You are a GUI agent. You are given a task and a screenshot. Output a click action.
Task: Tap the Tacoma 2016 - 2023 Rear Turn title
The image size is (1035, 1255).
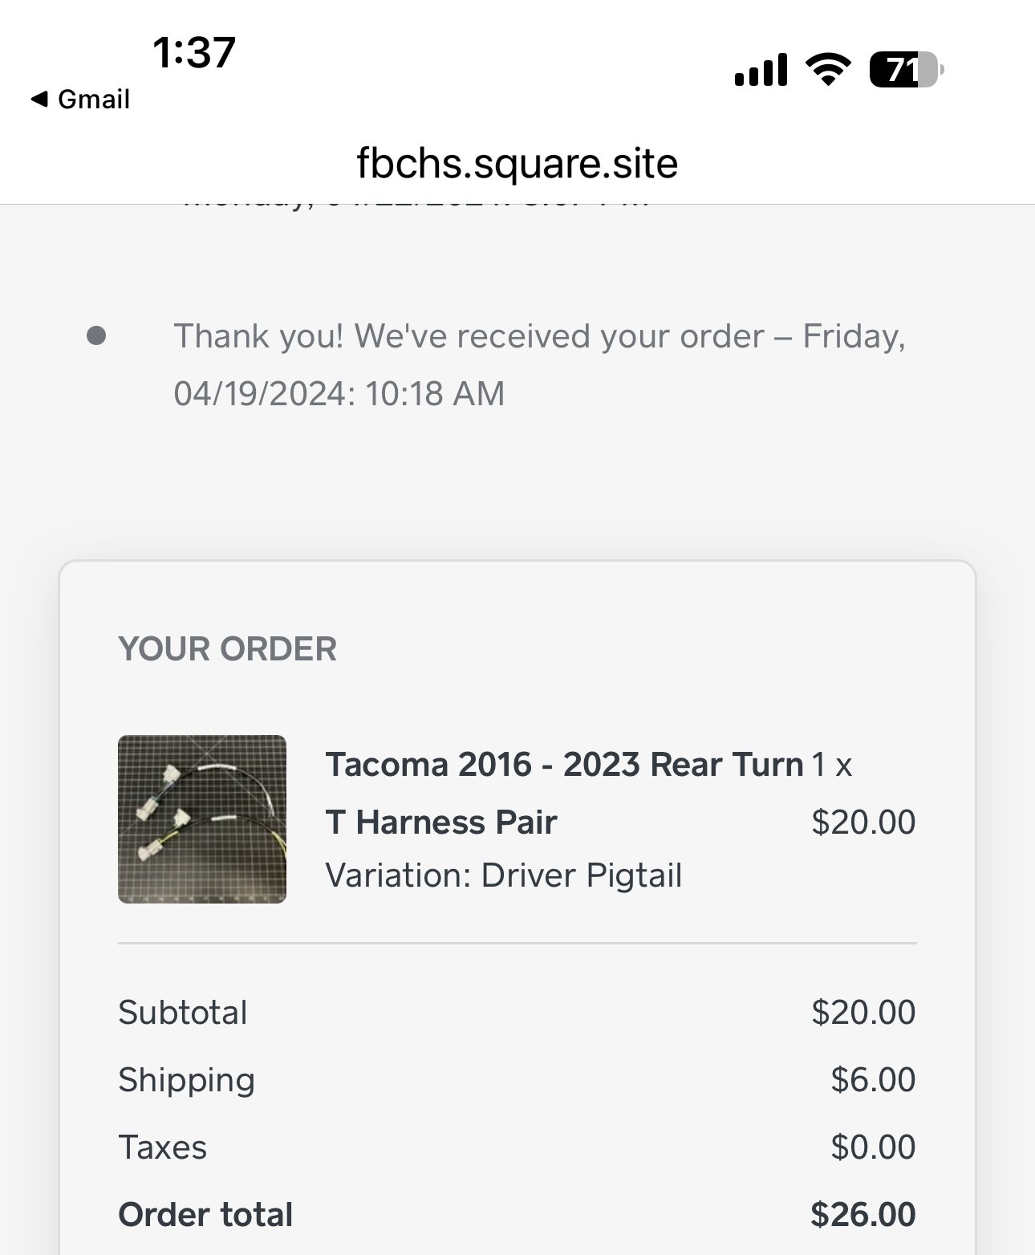[x=565, y=765]
